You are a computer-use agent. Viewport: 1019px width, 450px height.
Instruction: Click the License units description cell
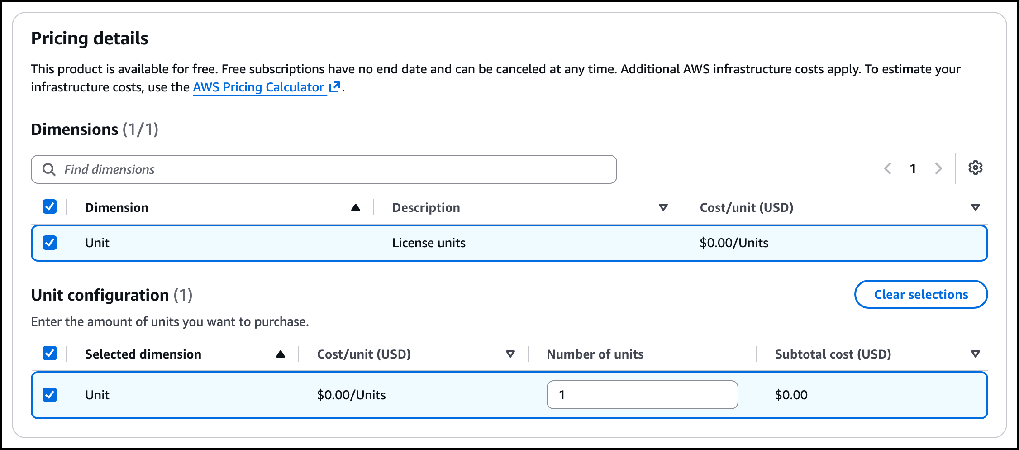(x=429, y=243)
